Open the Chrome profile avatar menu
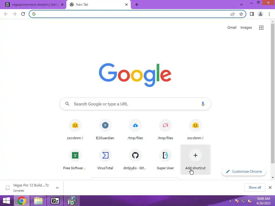This screenshot has width=275, height=206. click(260, 14)
